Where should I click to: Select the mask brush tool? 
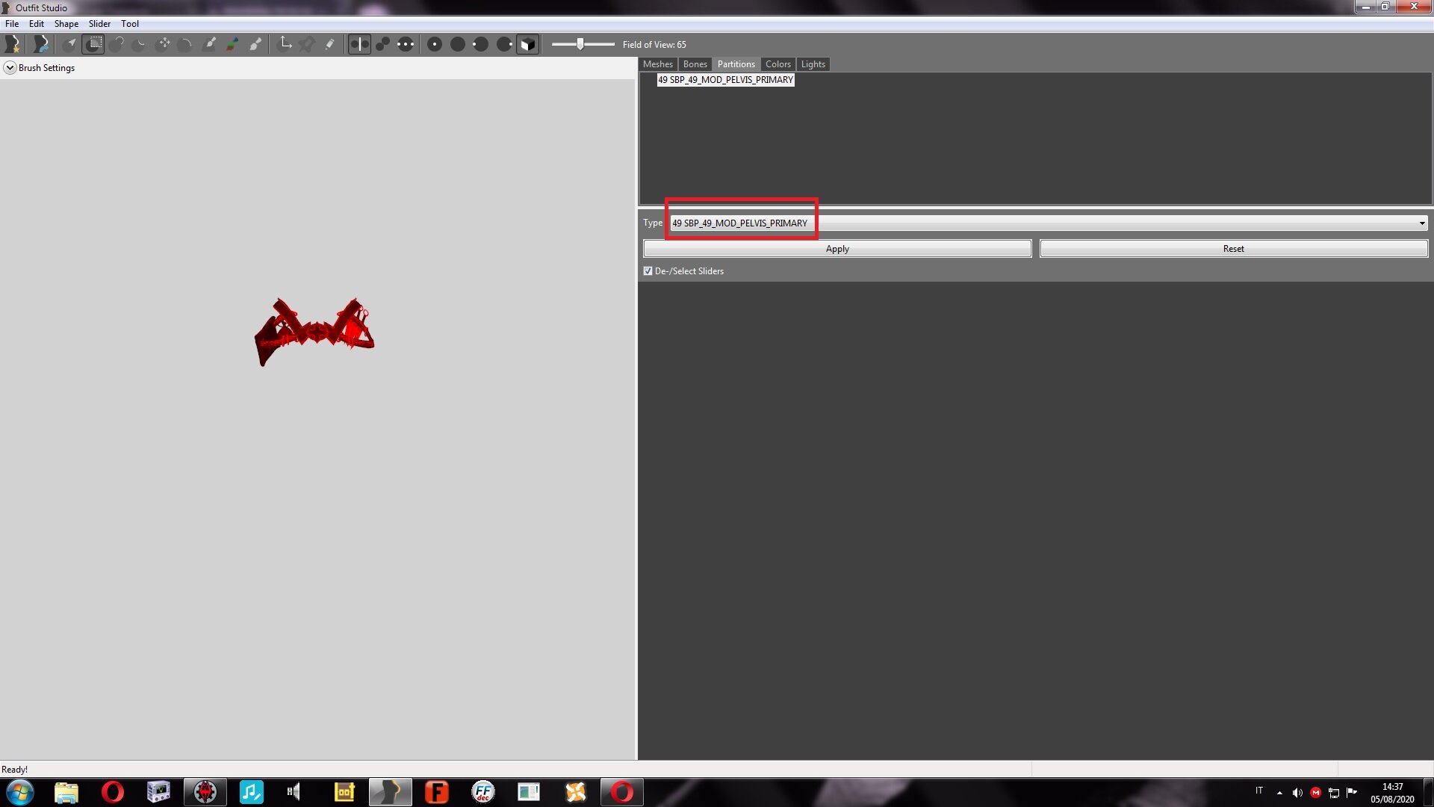(93, 44)
